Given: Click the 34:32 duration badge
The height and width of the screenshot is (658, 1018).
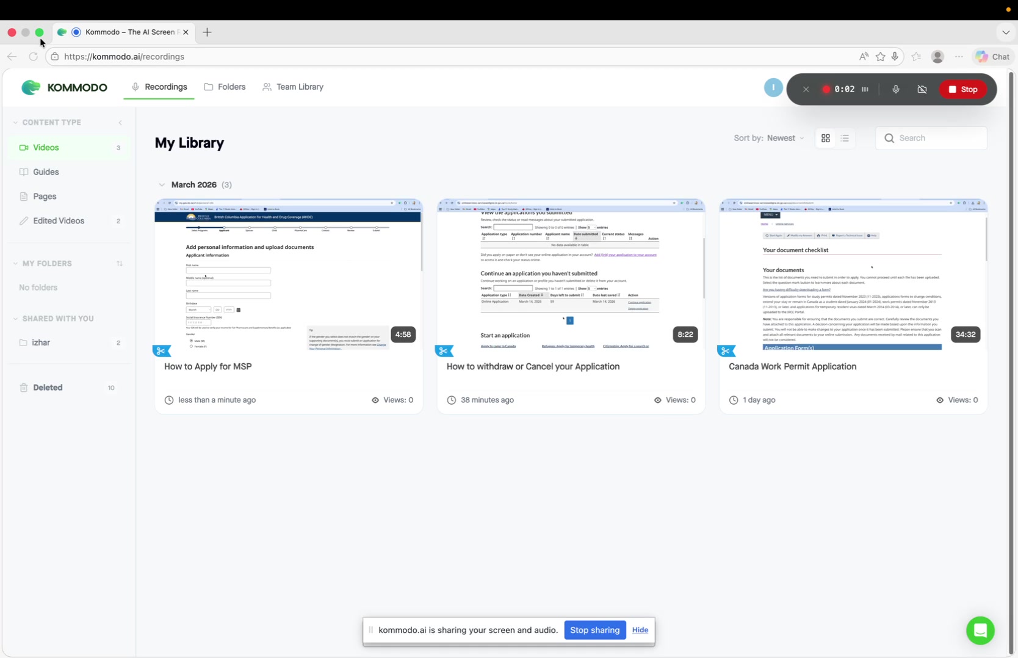Looking at the screenshot, I should (x=966, y=334).
